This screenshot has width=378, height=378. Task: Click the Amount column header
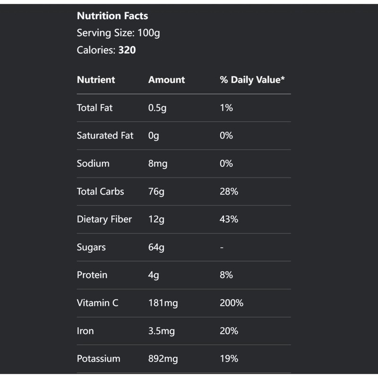(x=167, y=80)
